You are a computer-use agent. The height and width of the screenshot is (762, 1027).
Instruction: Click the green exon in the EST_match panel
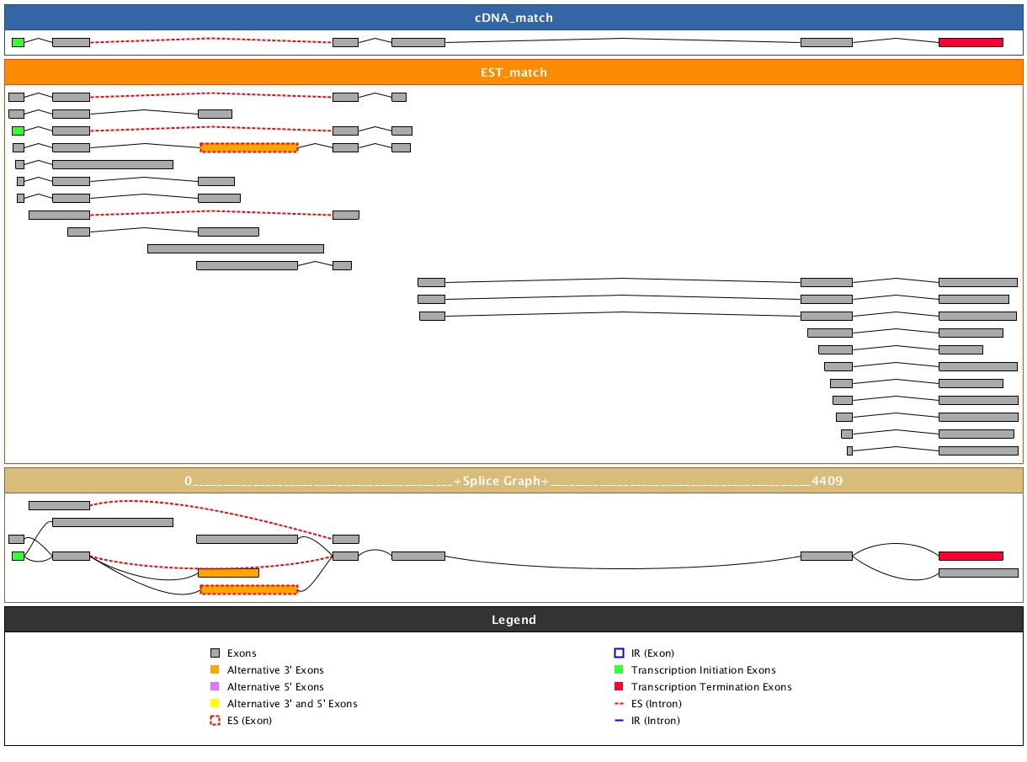click(x=18, y=131)
